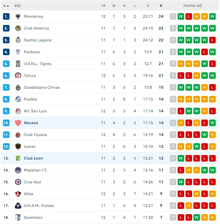The image size is (220, 224).
Task: Select the Pachuca team logo
Action: pos(18,52)
